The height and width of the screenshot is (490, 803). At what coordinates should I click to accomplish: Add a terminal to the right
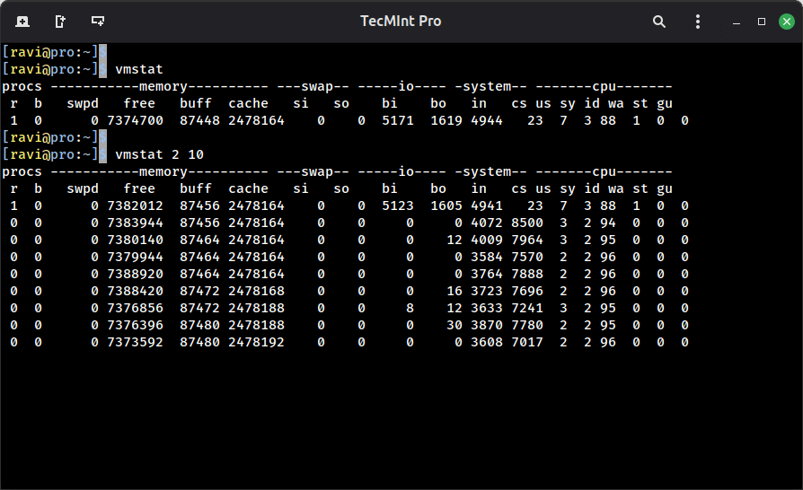[59, 22]
